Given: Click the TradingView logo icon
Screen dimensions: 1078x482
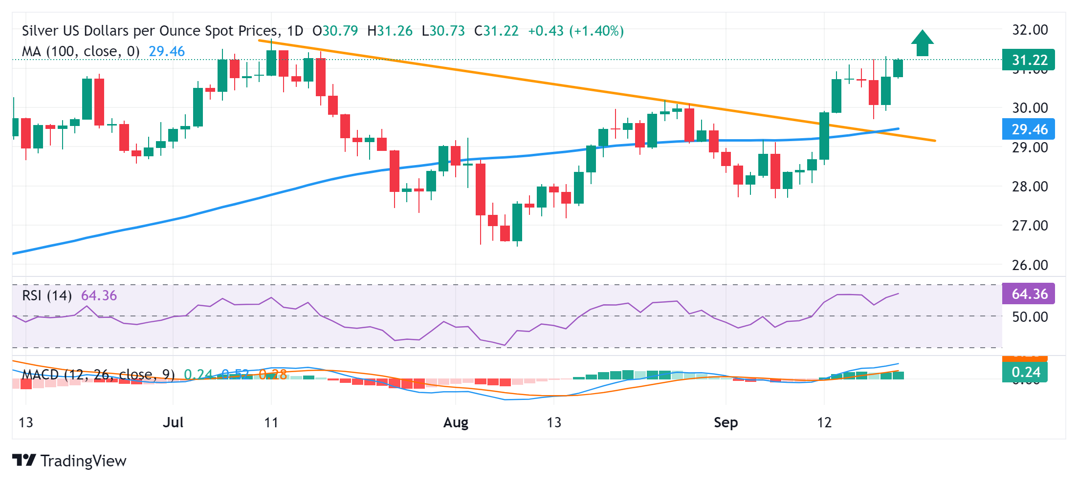Looking at the screenshot, I should tap(23, 460).
